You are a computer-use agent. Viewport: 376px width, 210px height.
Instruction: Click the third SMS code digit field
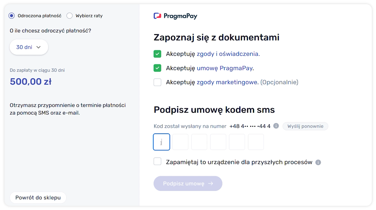click(199, 142)
